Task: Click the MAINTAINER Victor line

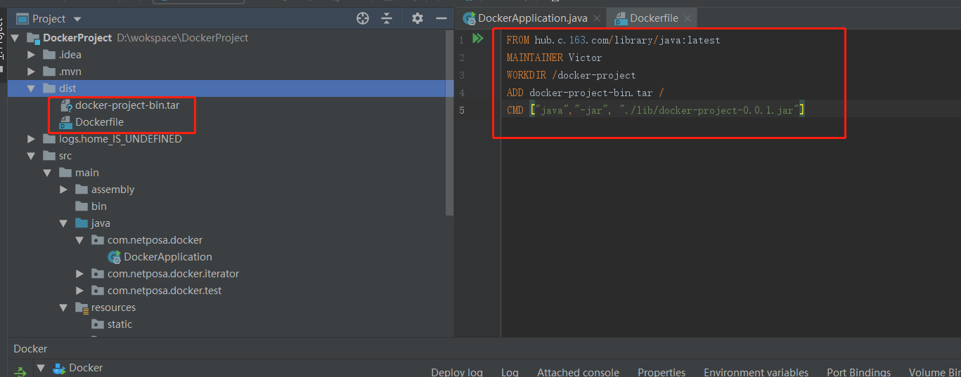Action: click(554, 58)
